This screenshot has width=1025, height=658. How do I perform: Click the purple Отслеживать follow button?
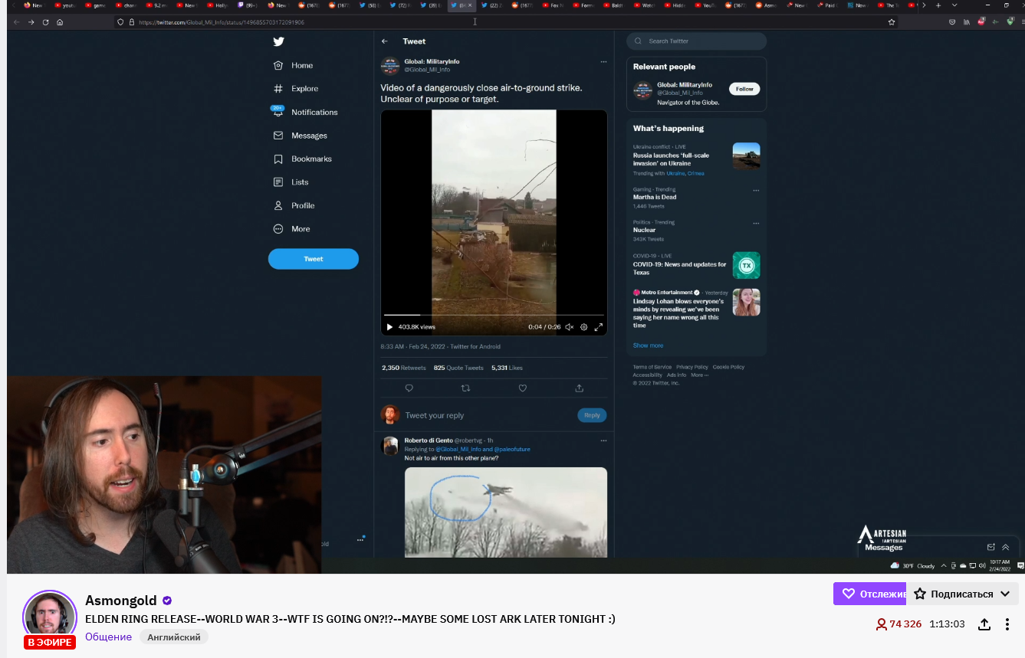click(870, 594)
